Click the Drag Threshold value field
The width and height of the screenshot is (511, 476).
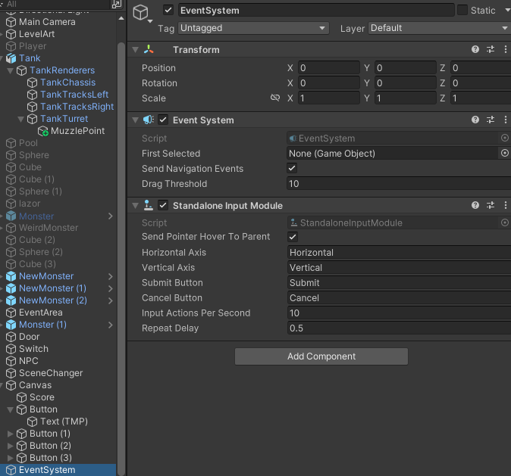click(399, 183)
